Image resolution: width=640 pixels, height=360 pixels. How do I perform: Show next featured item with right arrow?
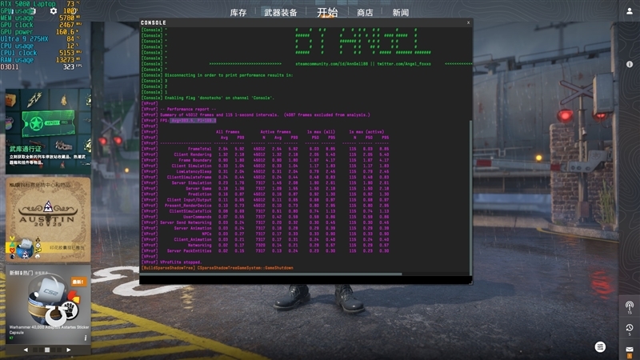(69, 350)
